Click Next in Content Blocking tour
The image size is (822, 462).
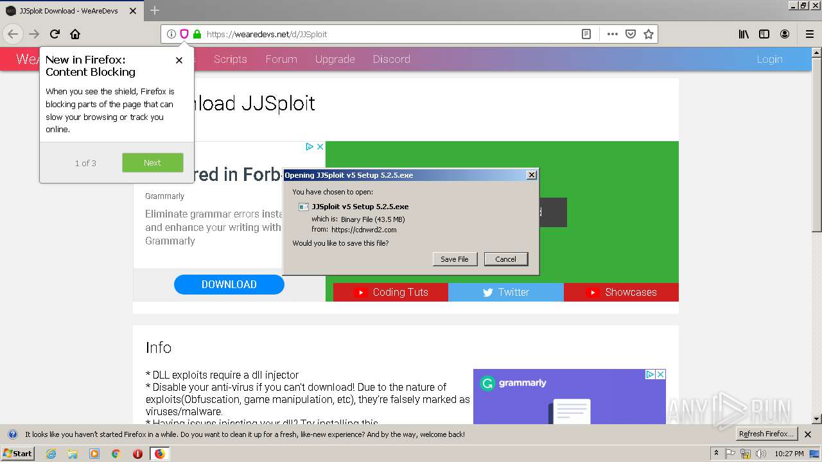click(x=153, y=163)
